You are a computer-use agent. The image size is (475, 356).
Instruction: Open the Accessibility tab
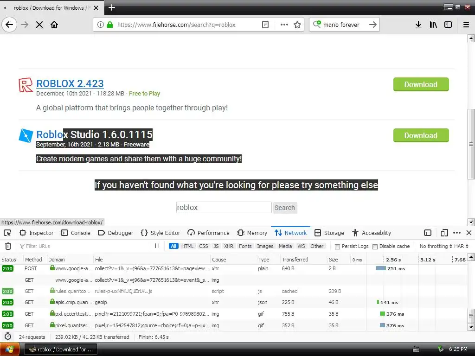pos(372,233)
